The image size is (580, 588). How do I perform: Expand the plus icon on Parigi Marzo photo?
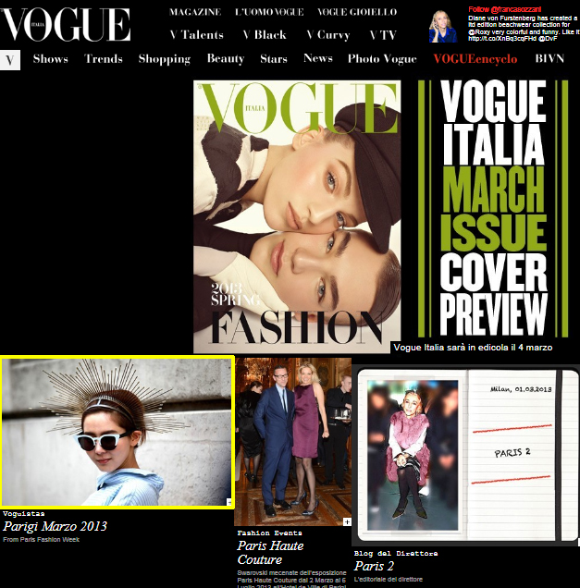[x=229, y=502]
